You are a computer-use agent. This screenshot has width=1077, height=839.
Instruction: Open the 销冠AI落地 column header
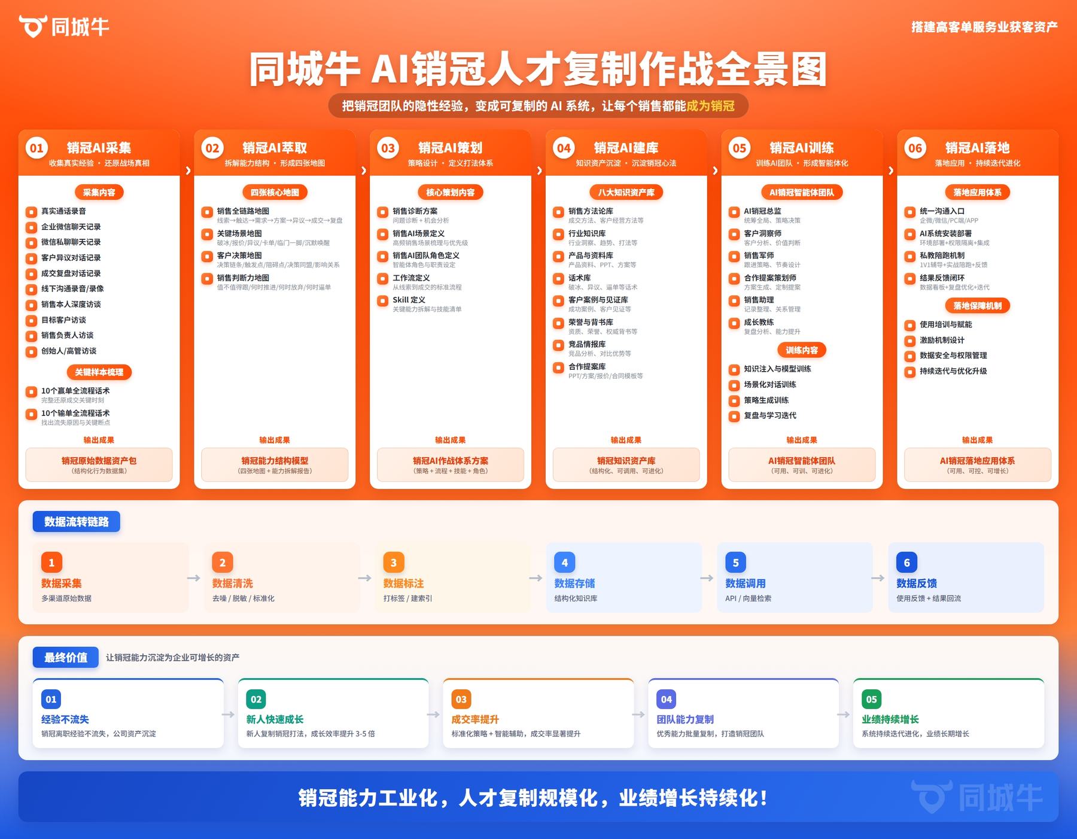[x=978, y=153]
